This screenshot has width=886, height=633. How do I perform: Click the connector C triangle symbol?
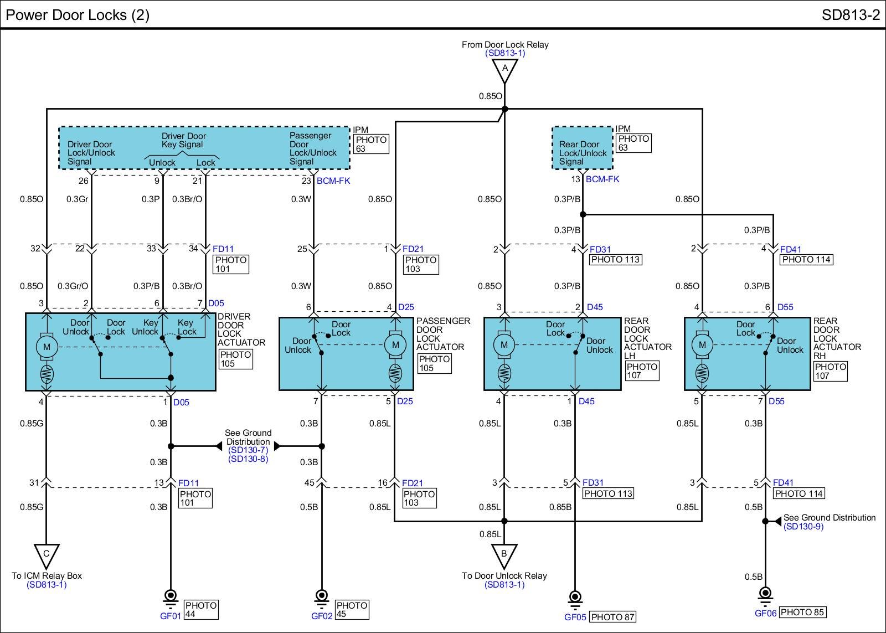point(47,555)
